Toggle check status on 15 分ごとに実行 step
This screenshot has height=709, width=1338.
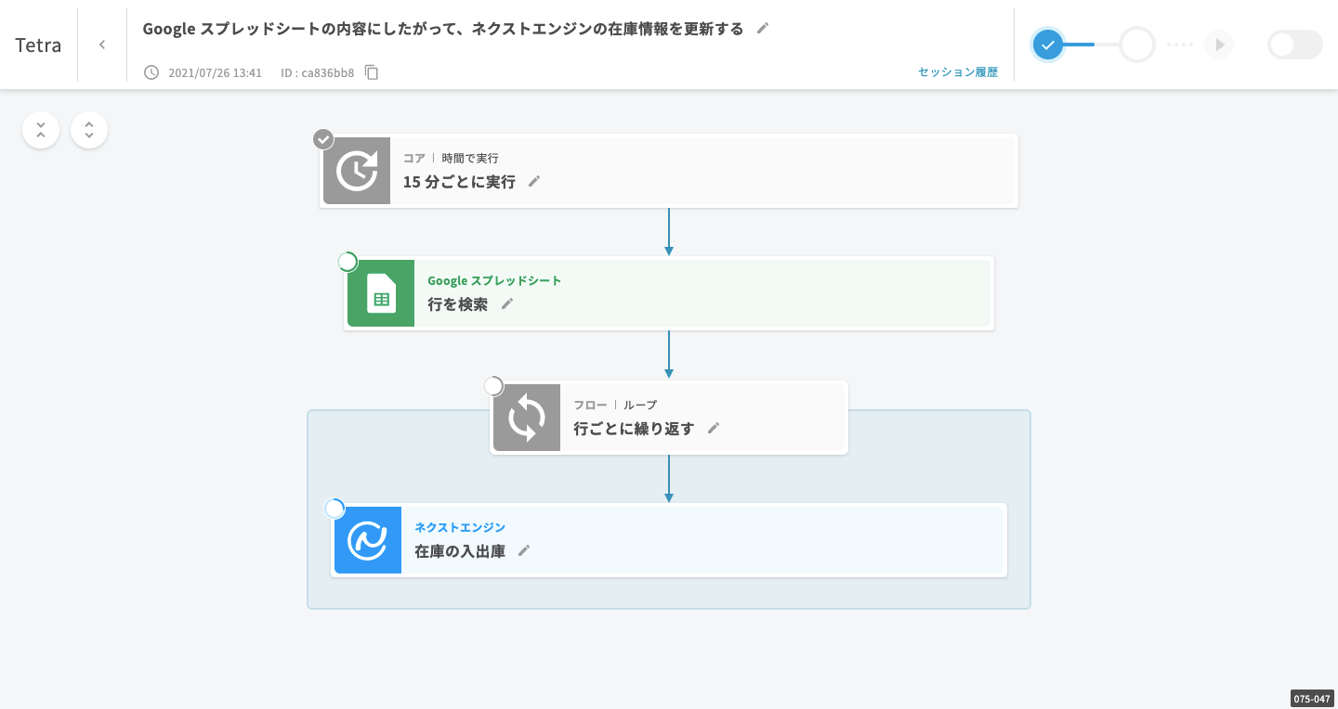[x=323, y=139]
